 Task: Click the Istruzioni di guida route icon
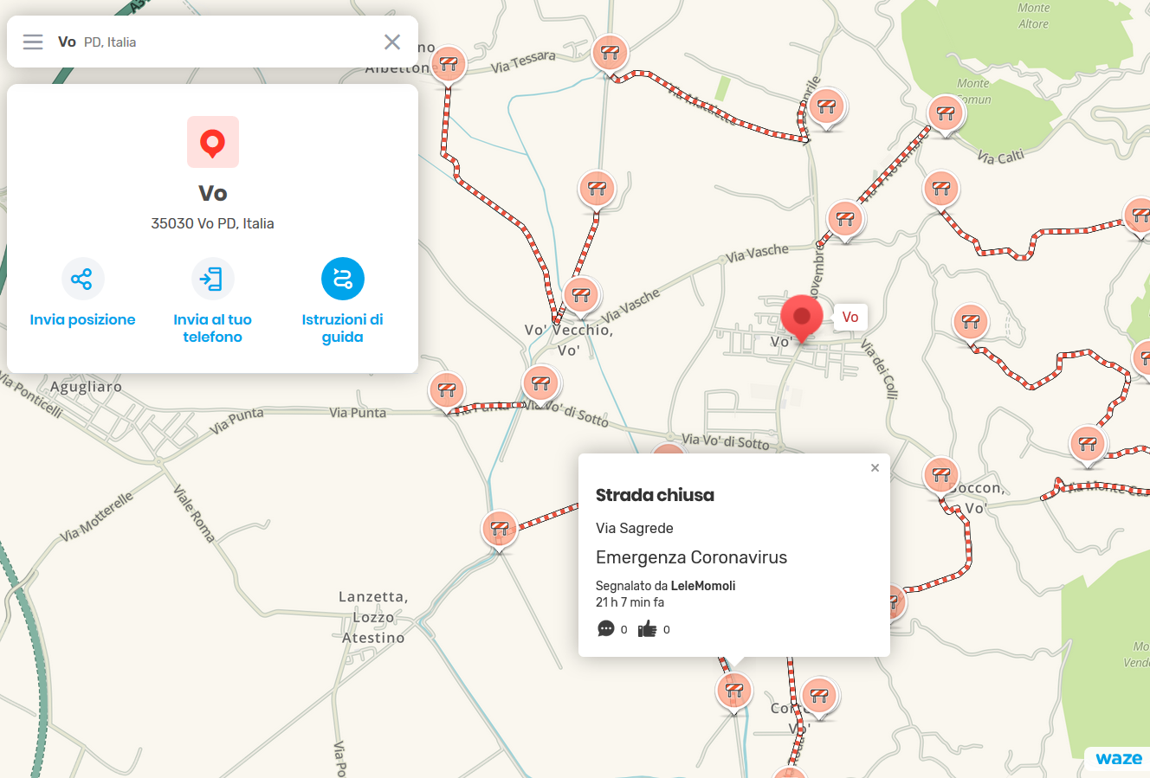[343, 279]
